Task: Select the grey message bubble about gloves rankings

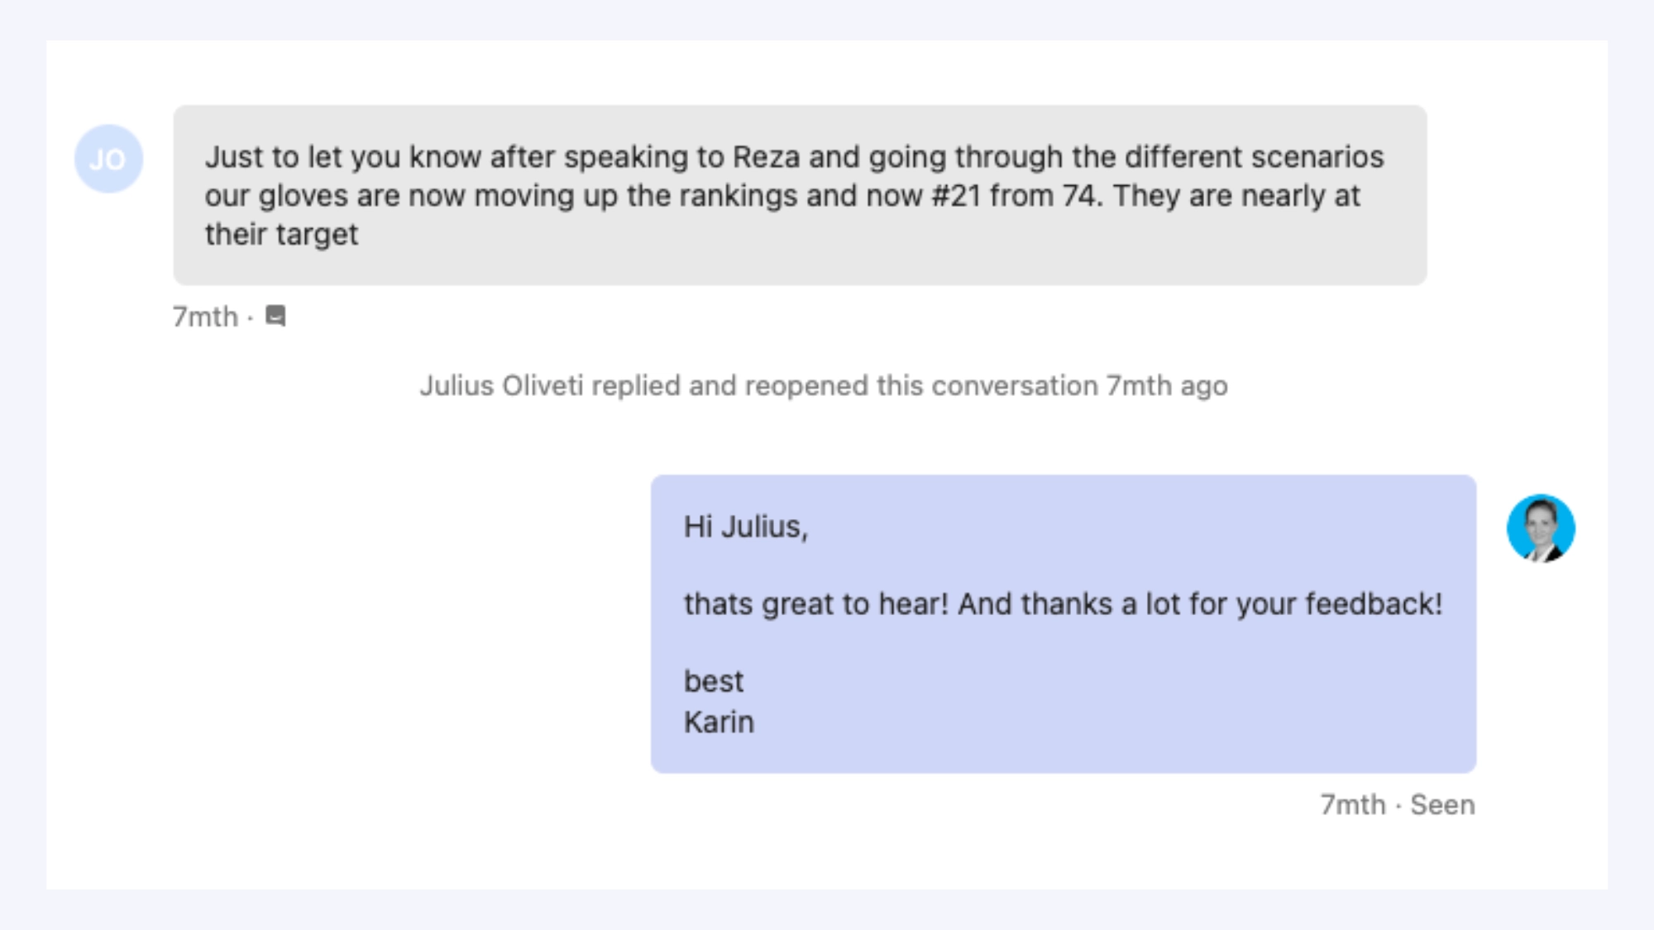Action: 800,195
